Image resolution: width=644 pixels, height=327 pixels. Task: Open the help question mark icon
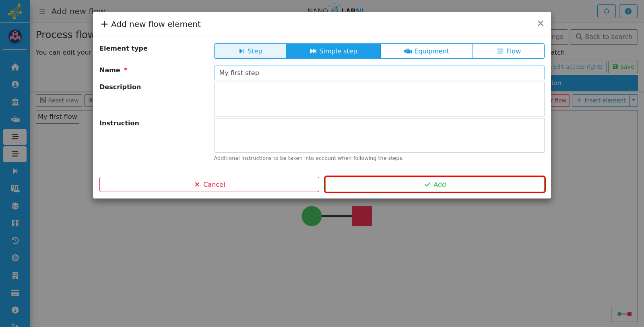click(628, 11)
